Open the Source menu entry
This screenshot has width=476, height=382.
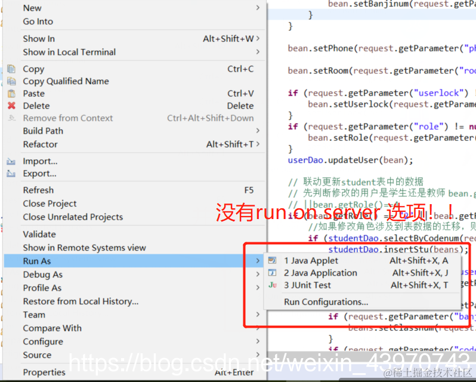pyautogui.click(x=135, y=355)
